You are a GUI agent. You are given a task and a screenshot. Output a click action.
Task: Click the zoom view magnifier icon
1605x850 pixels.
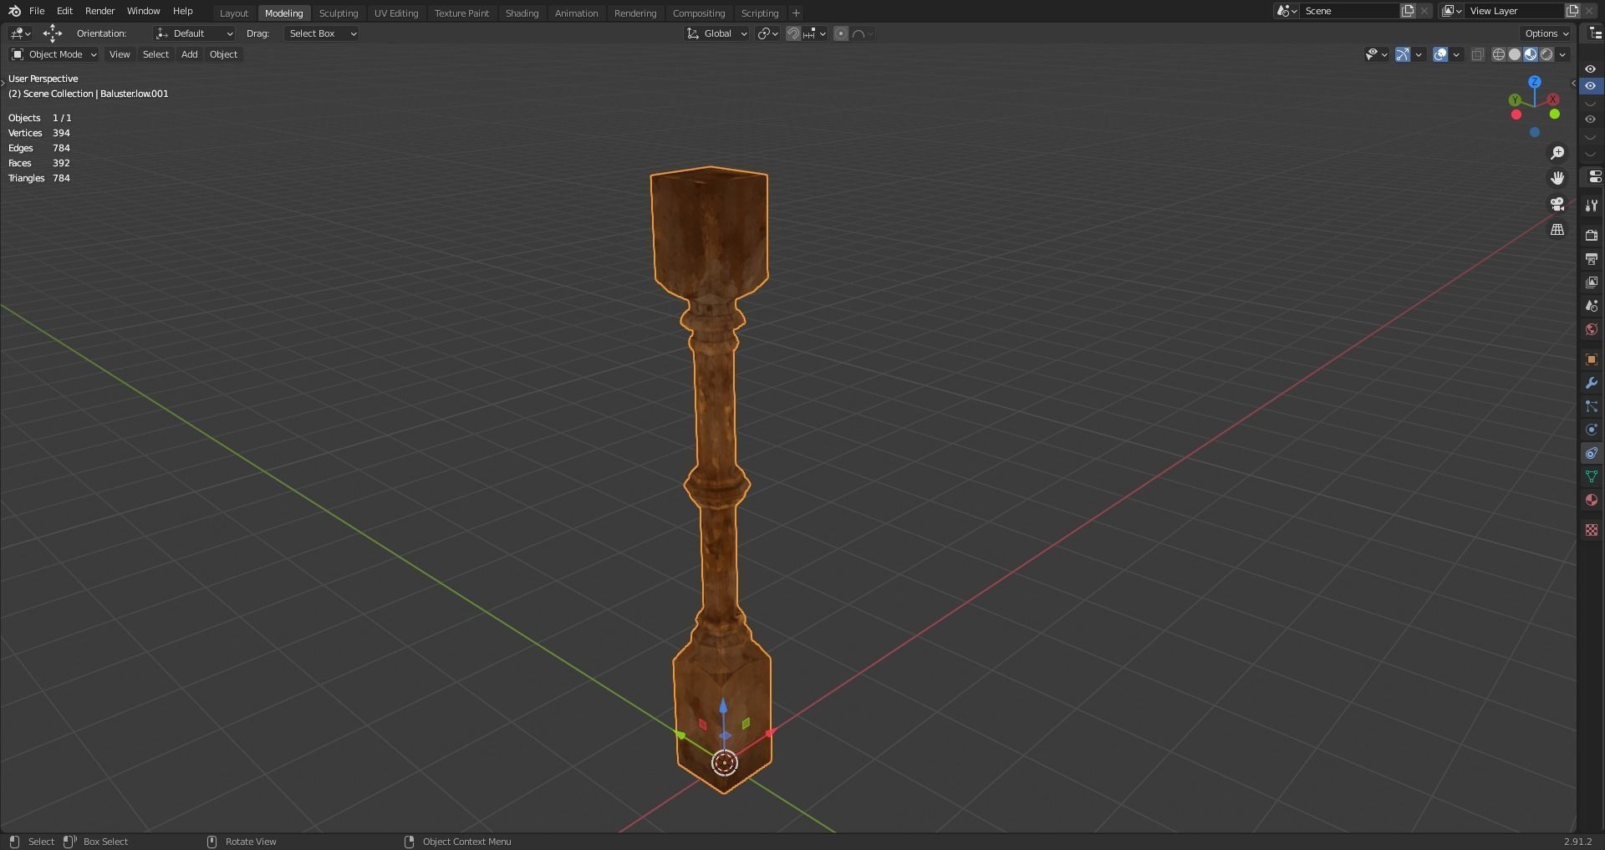point(1557,153)
